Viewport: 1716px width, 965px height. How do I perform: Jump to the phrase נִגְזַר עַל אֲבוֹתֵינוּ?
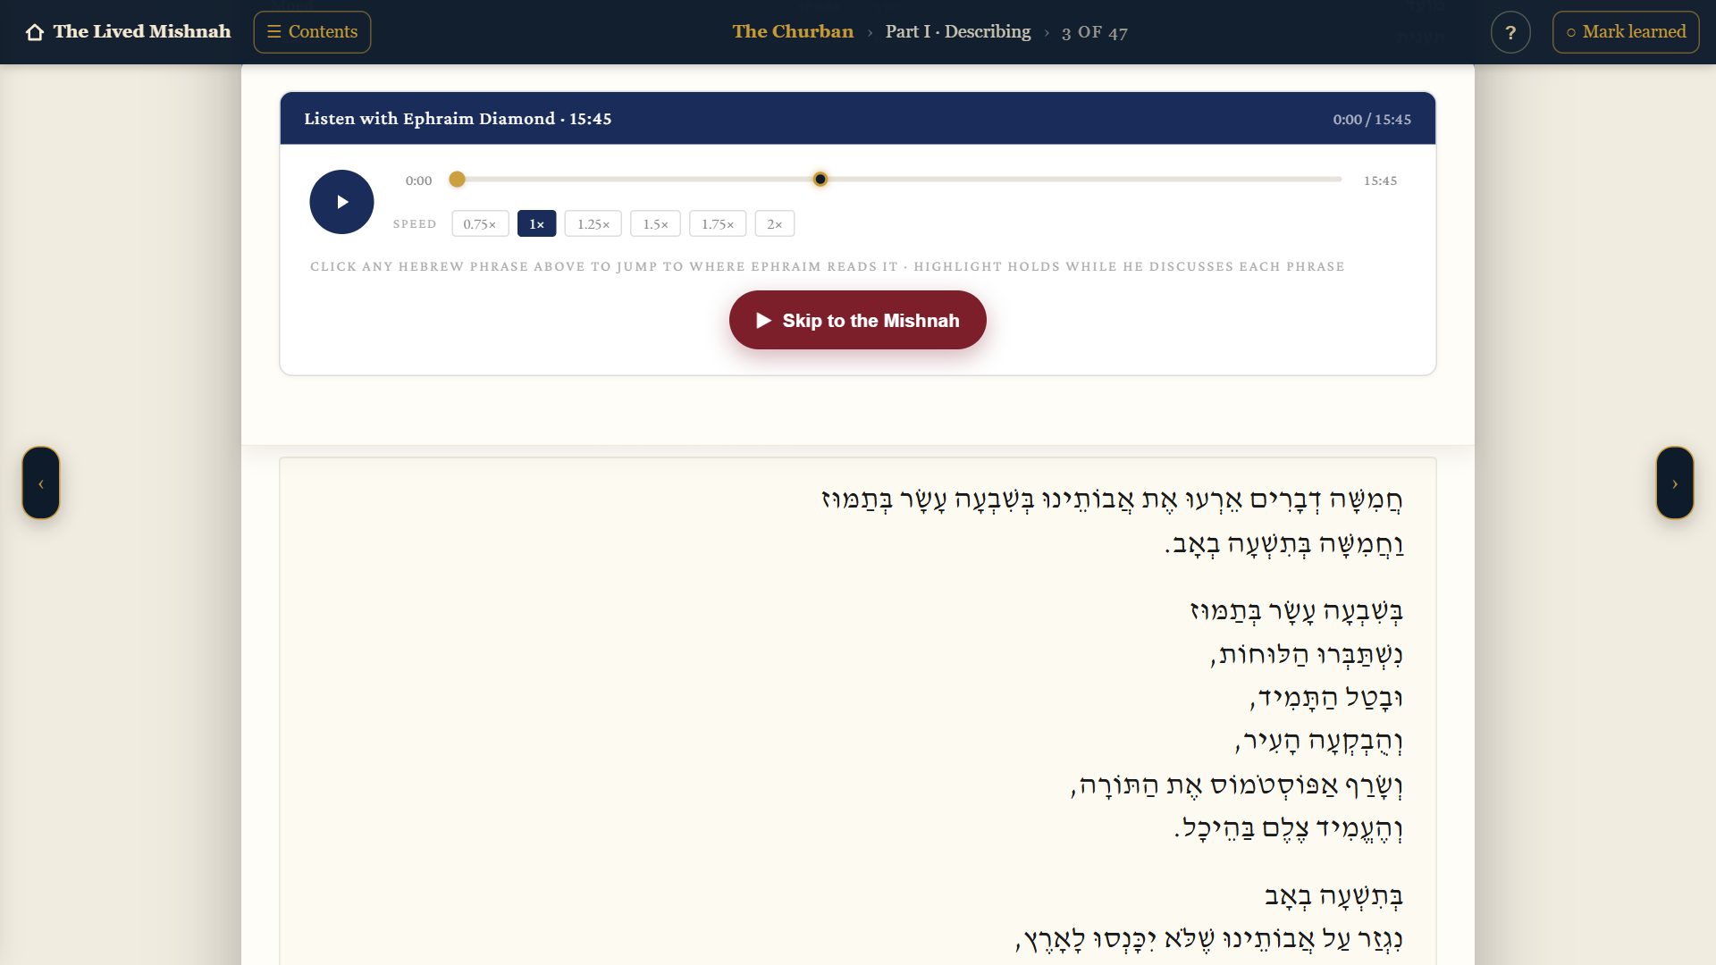point(1209,939)
